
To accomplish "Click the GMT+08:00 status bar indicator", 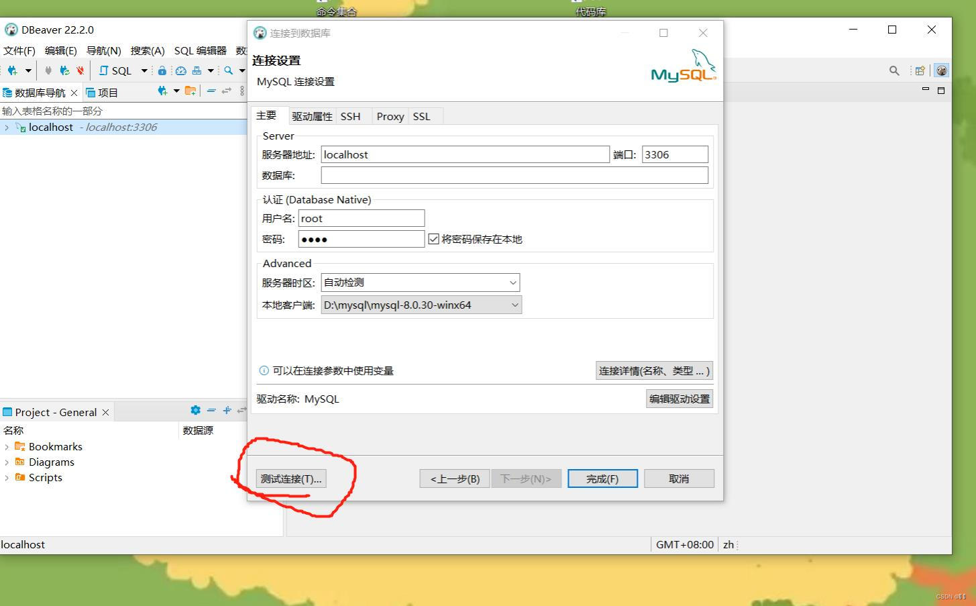I will point(684,544).
